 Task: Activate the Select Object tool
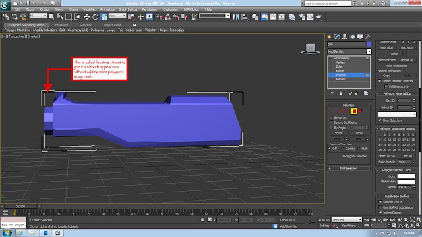pyautogui.click(x=51, y=17)
